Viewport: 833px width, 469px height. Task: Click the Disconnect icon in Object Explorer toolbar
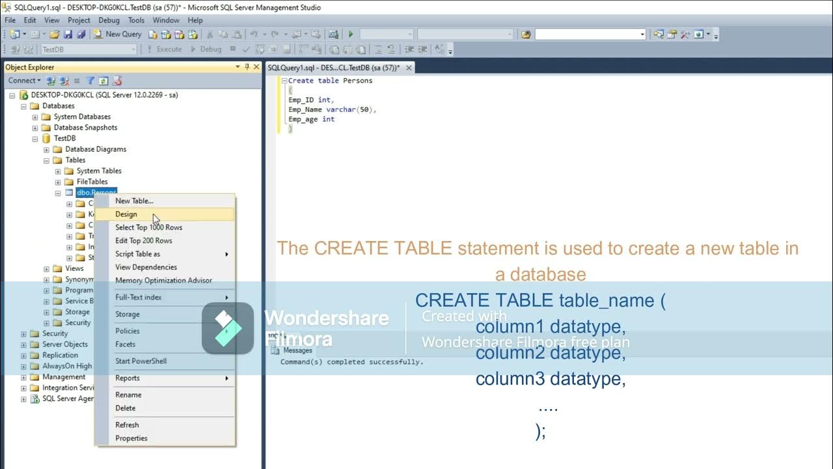pyautogui.click(x=64, y=81)
